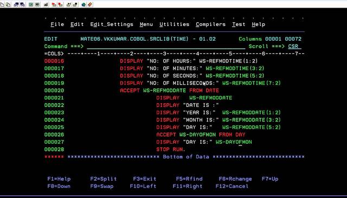The width and height of the screenshot is (347, 198).
Task: Click the "DATE IS :" string literal
Action: click(x=201, y=105)
